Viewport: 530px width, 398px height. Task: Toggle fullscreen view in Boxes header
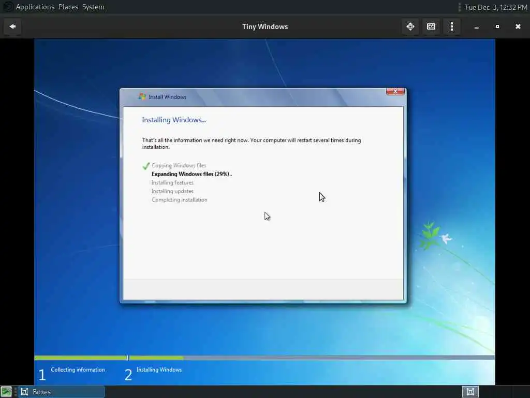click(410, 26)
